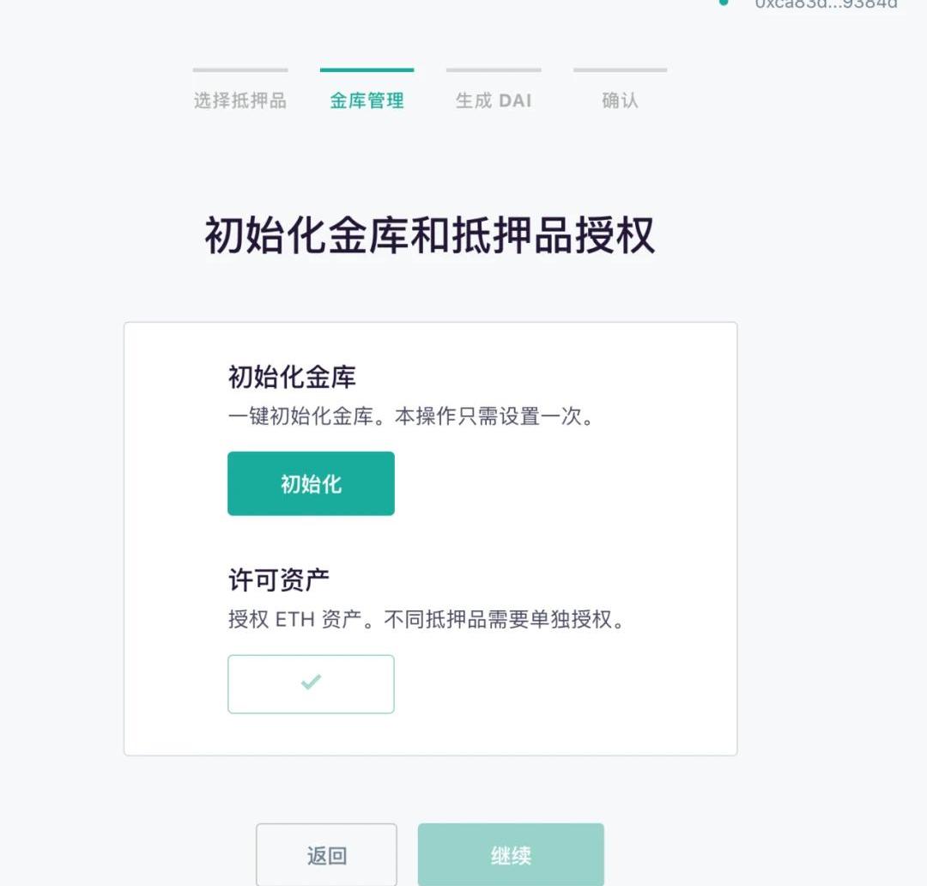The height and width of the screenshot is (886, 927).
Task: Click the gray progress line above 确认
Action: click(621, 70)
